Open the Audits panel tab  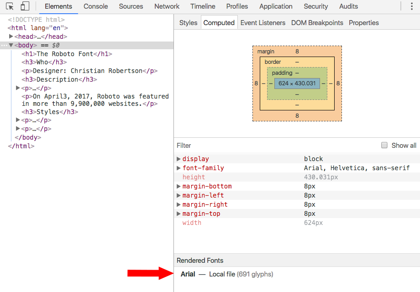point(348,6)
